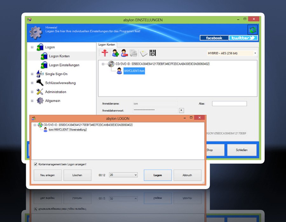Collapse the Logon tree node
286x222 pixels.
pos(32,47)
